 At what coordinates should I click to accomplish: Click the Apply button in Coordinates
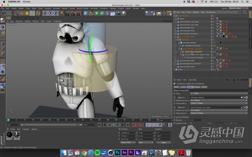[x=164, y=143]
